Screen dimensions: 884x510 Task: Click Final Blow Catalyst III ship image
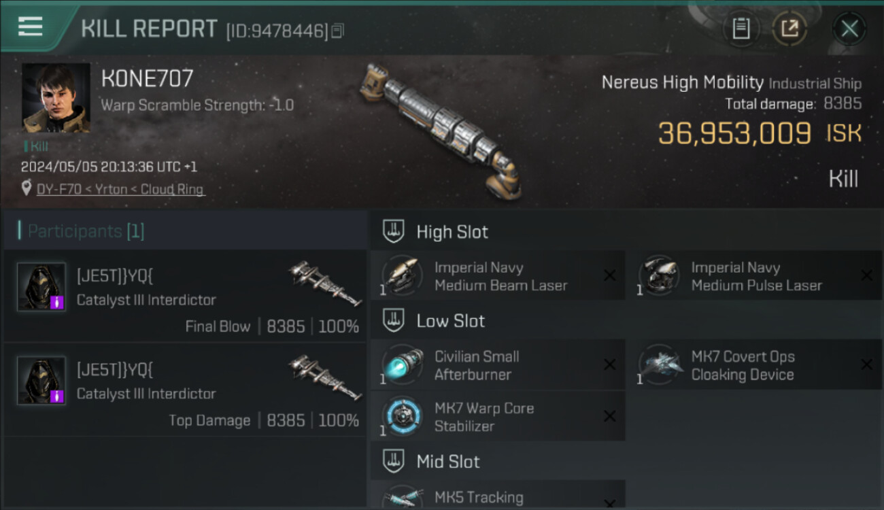[x=325, y=283]
